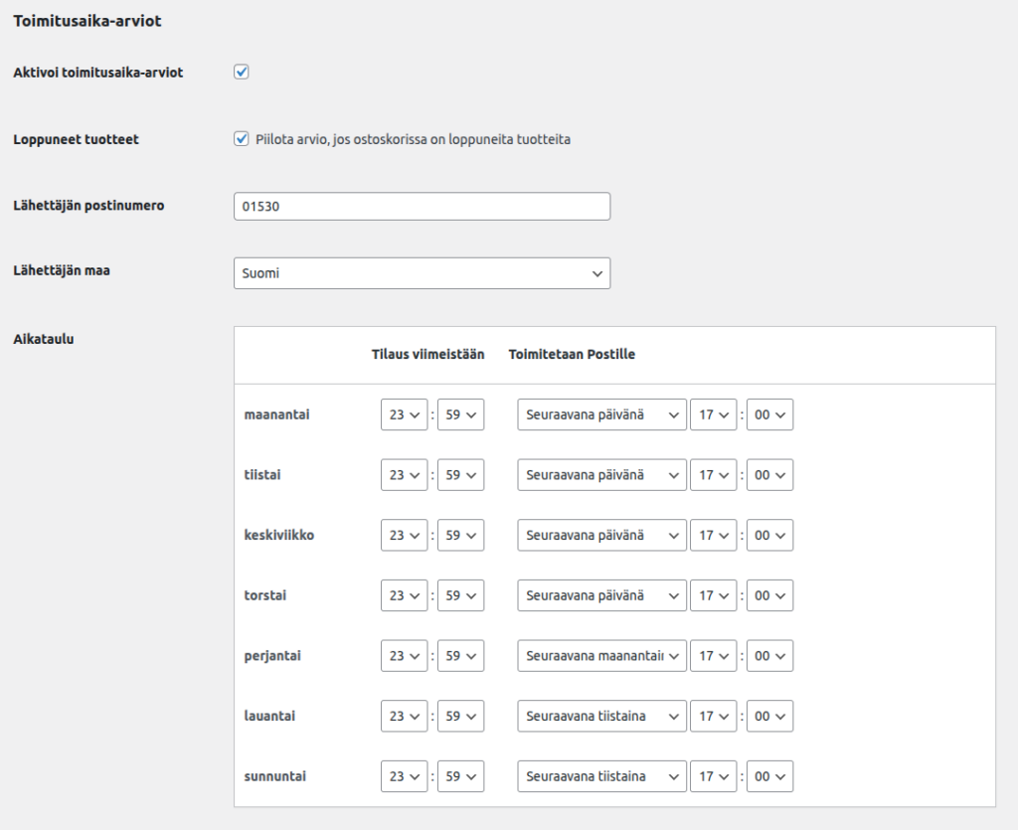Open tiistai delivery day dropdown

[601, 475]
